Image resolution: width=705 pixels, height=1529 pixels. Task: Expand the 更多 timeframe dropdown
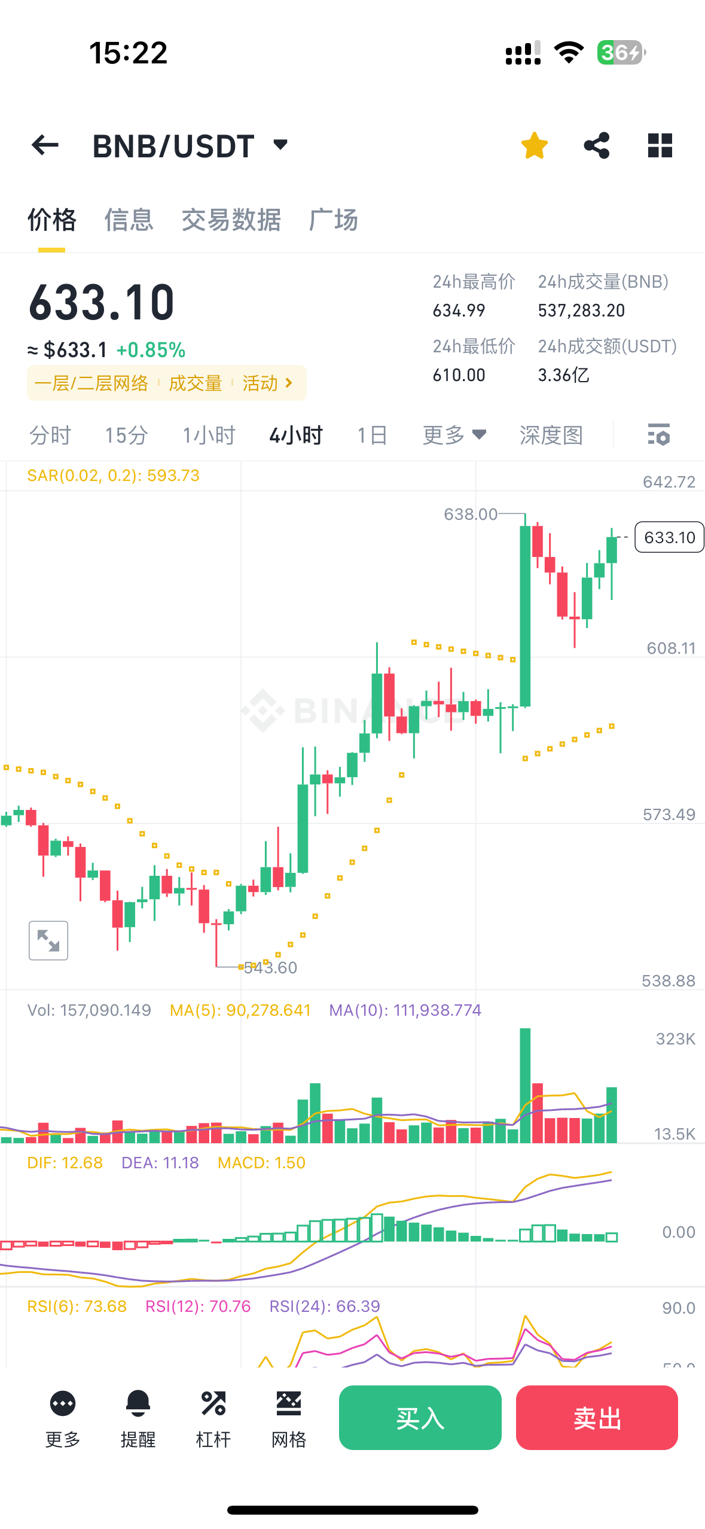pyautogui.click(x=454, y=435)
